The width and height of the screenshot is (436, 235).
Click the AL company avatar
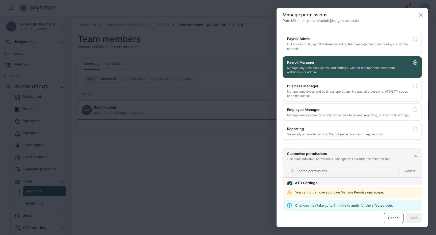[11, 26]
